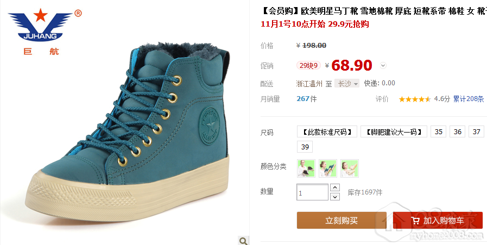487x245 pixels.
Task: Click the star rating icons
Action: pyautogui.click(x=415, y=99)
